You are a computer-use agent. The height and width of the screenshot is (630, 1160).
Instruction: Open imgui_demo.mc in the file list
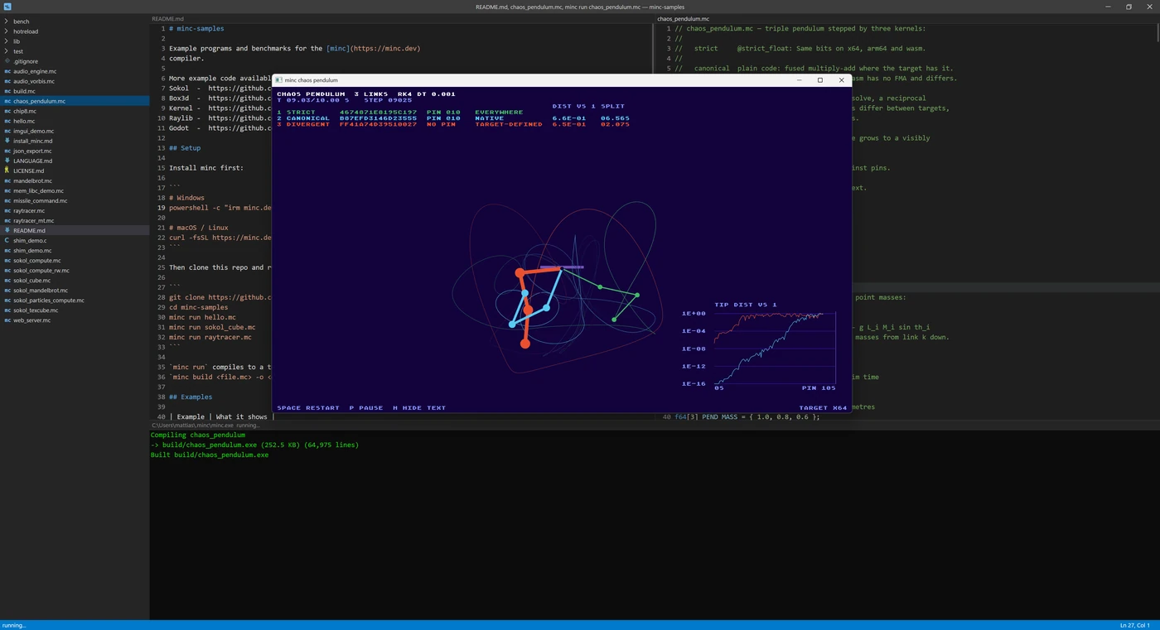coord(75,131)
